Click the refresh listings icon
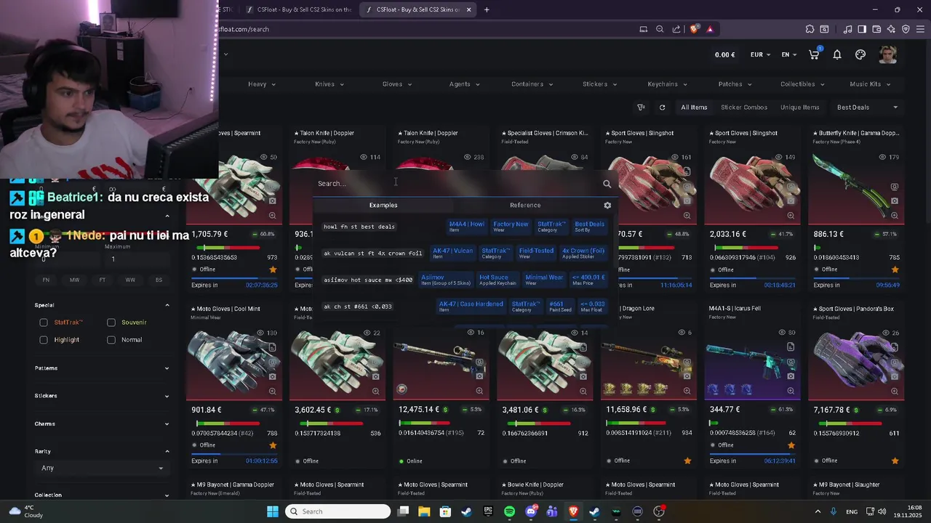This screenshot has height=523, width=931. (662, 108)
